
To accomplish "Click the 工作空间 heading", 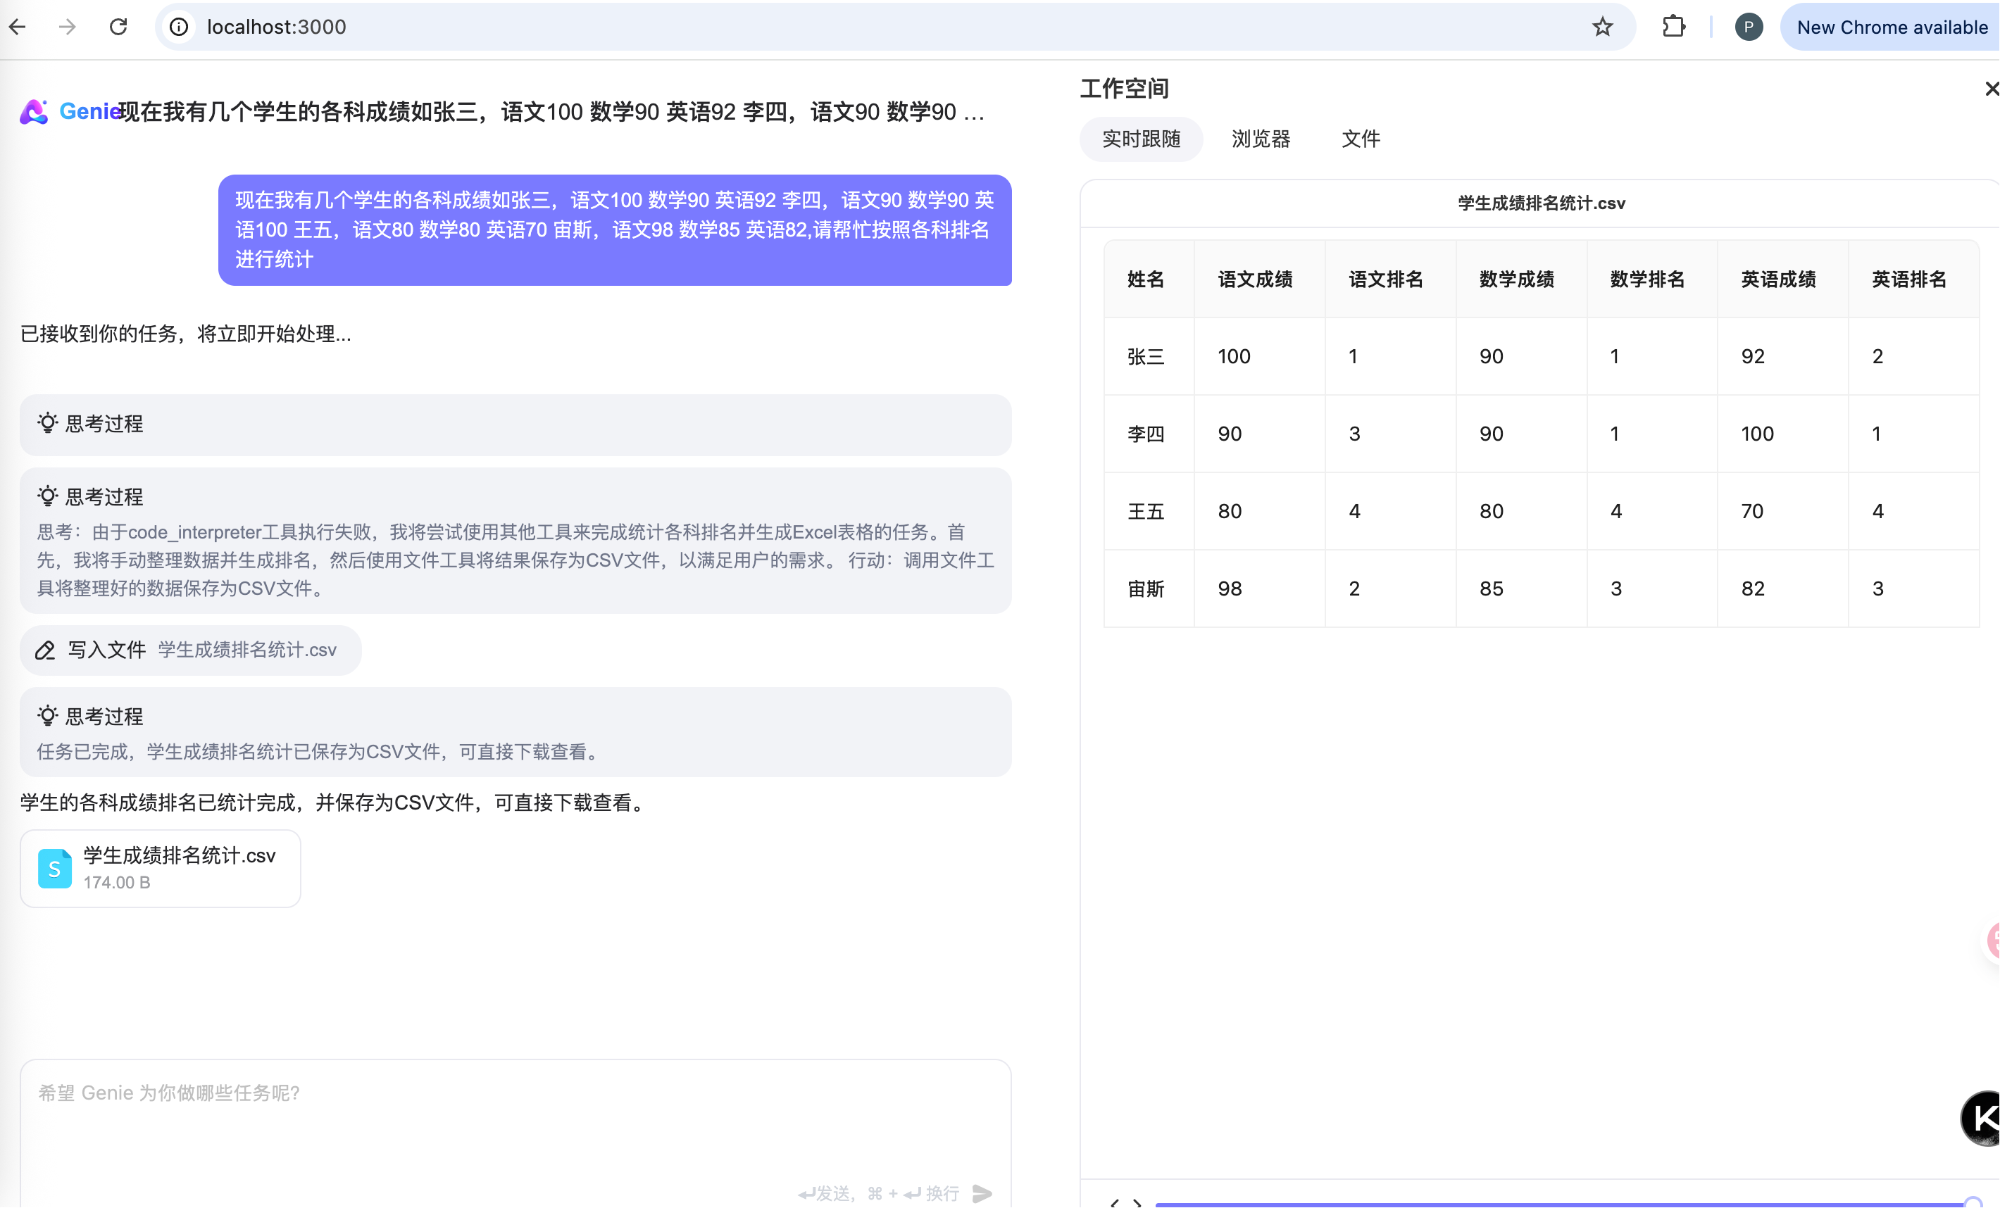I will (x=1124, y=89).
